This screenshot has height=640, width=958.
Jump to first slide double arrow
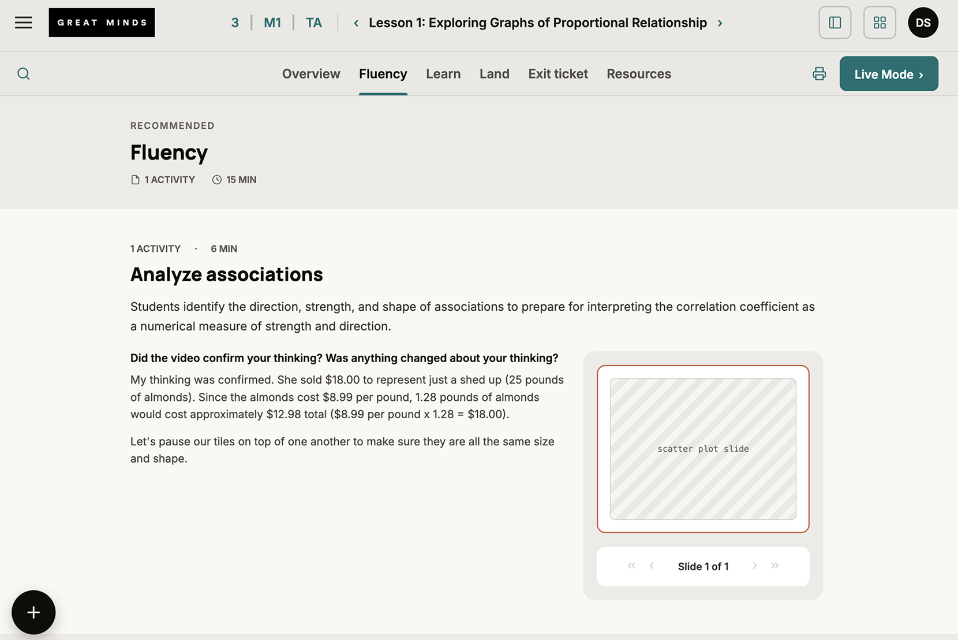[631, 566]
